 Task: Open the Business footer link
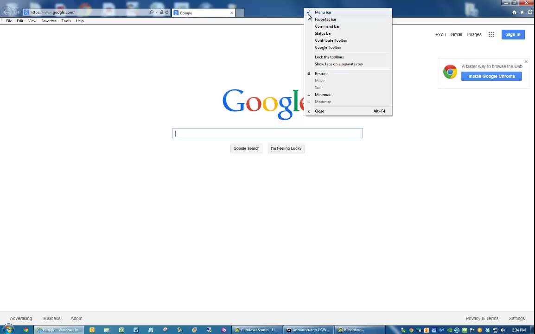pos(51,318)
